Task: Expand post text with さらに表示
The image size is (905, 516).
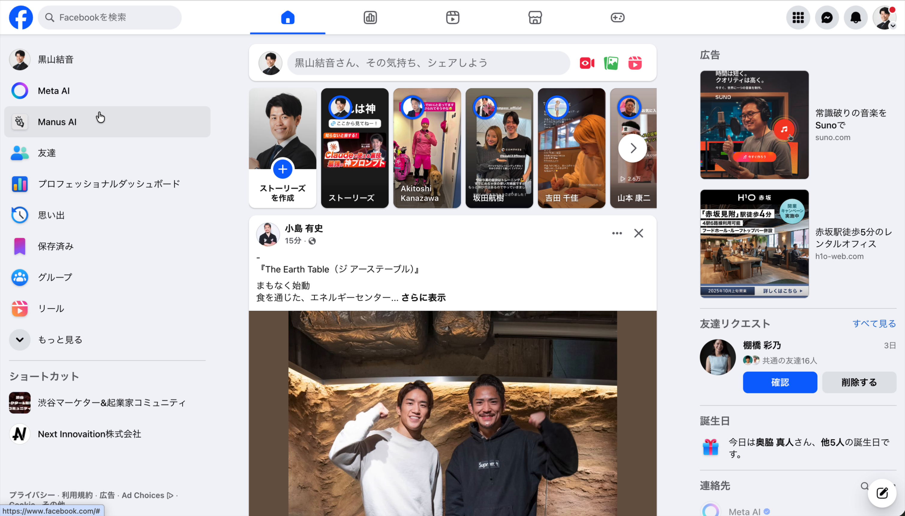Action: 423,298
